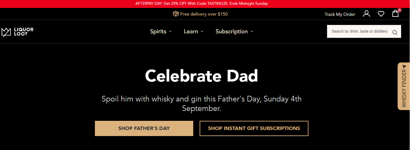Click the whisky glass icon on side tab
The height and width of the screenshot is (150, 410).
(x=404, y=67)
